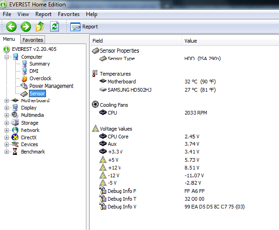The width and height of the screenshot is (279, 230).
Task: Select the Summary tree item
Action: pos(40,64)
